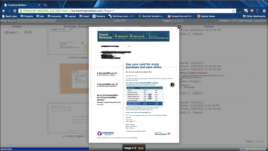Open the handwritten envelope thumbnail
The width and height of the screenshot is (268, 151).
[x=68, y=118]
